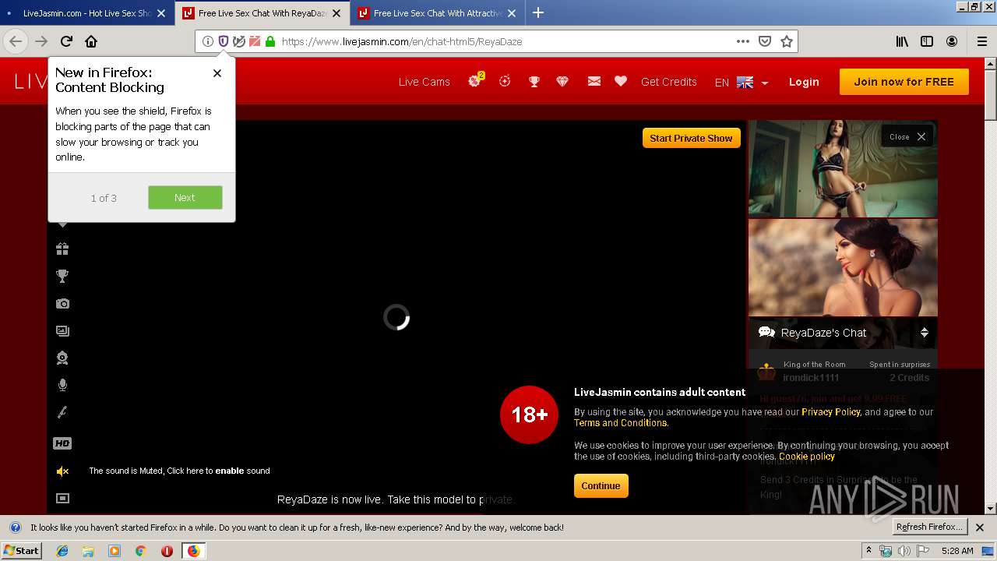The width and height of the screenshot is (997, 561).
Task: Switch to the LiveJasmin.com Hot Live tab
Action: point(86,13)
